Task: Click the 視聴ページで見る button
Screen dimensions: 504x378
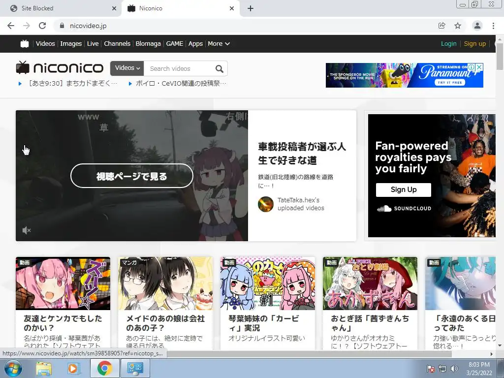Action: tap(132, 176)
